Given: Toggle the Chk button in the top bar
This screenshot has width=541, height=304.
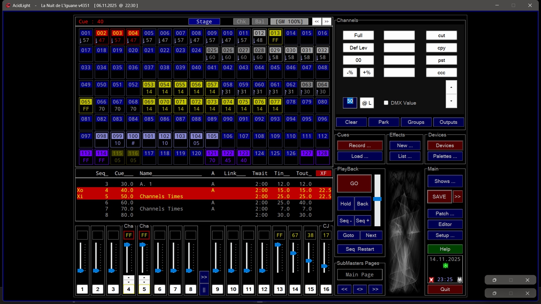Looking at the screenshot, I should (x=241, y=21).
